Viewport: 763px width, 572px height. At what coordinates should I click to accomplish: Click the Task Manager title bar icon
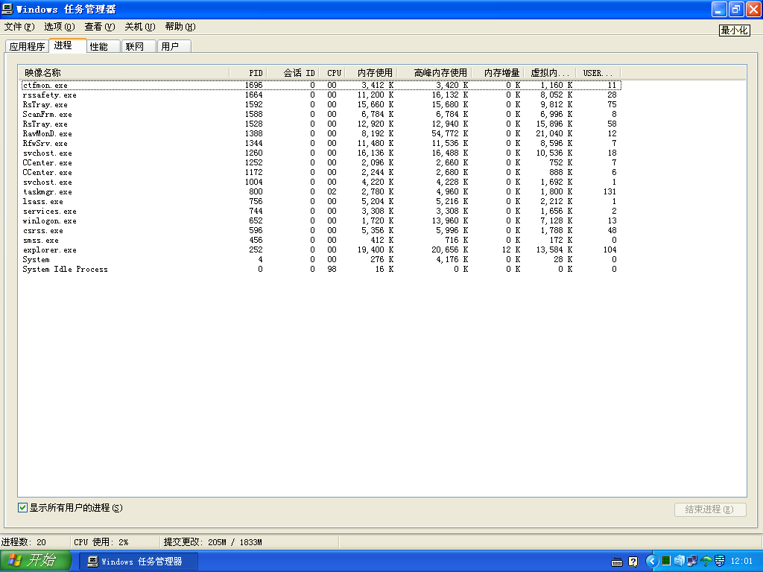pyautogui.click(x=7, y=9)
